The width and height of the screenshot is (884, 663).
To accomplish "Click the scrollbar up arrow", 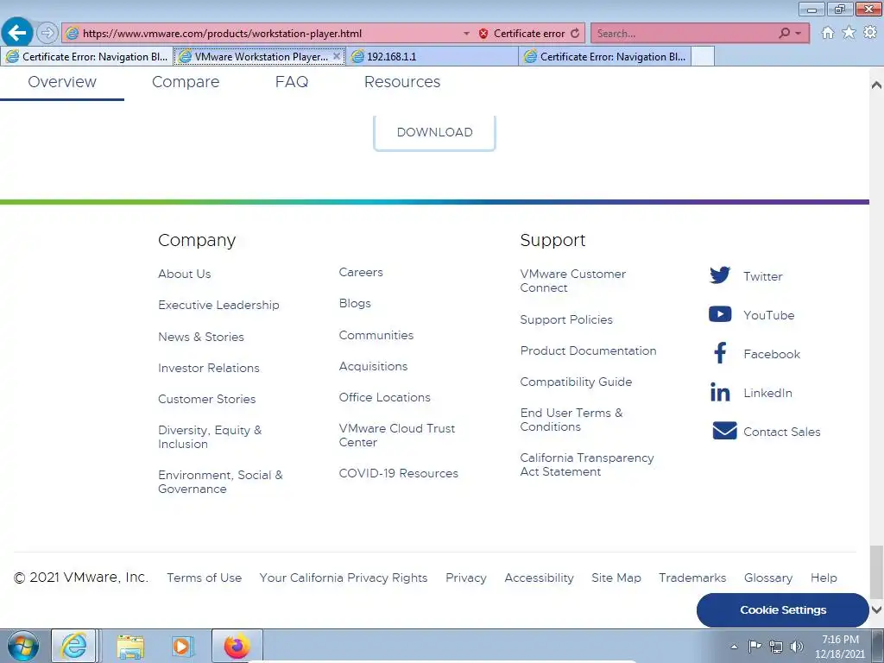I will tap(876, 85).
